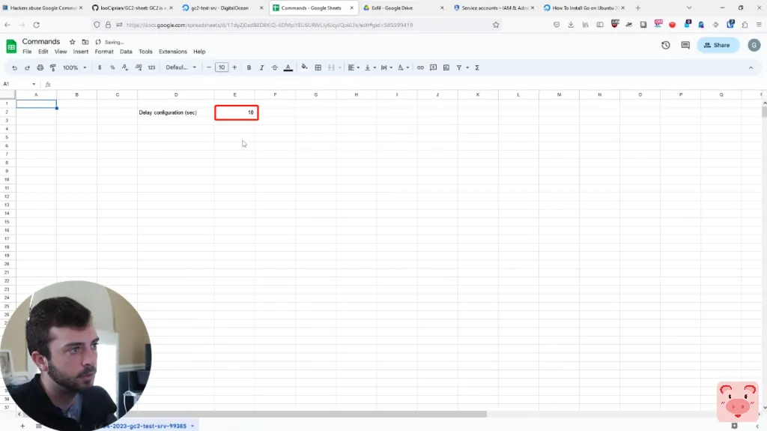This screenshot has width=767, height=431.
Task: Open the fill color picker
Action: tap(304, 67)
